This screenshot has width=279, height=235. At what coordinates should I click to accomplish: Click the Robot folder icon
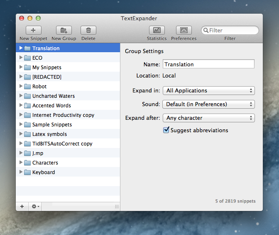coord(27,87)
